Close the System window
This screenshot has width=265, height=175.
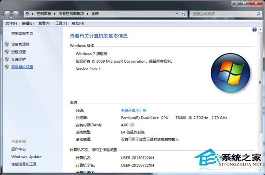[x=256, y=3]
